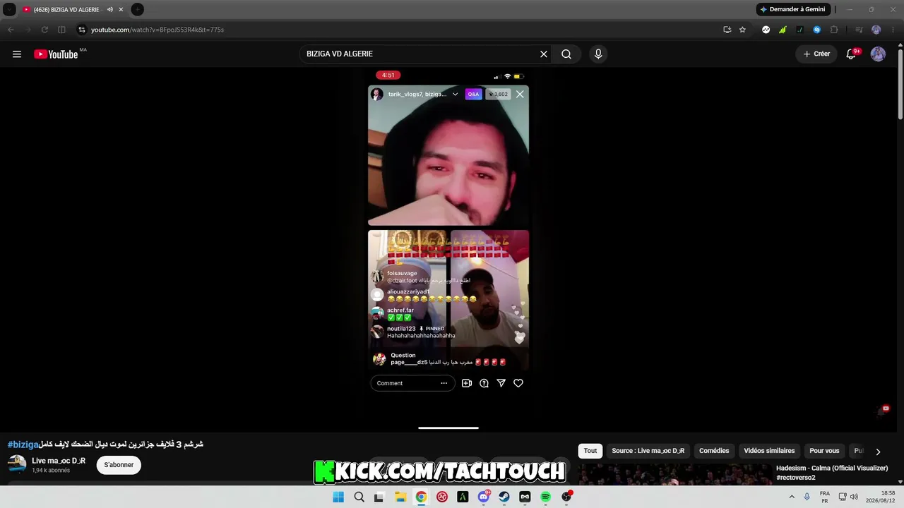Viewport: 904px width, 508px height.
Task: Open the Hadesism - Calma recommended video
Action: 832,473
